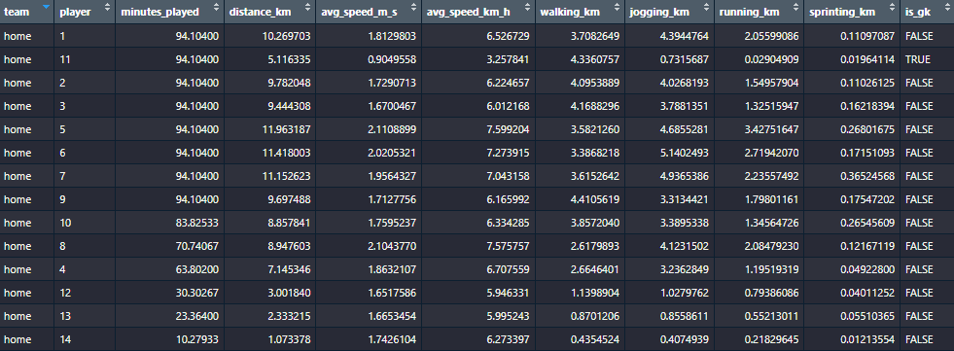The image size is (954, 351).
Task: Sort by running_km using its arrows
Action: tap(796, 8)
